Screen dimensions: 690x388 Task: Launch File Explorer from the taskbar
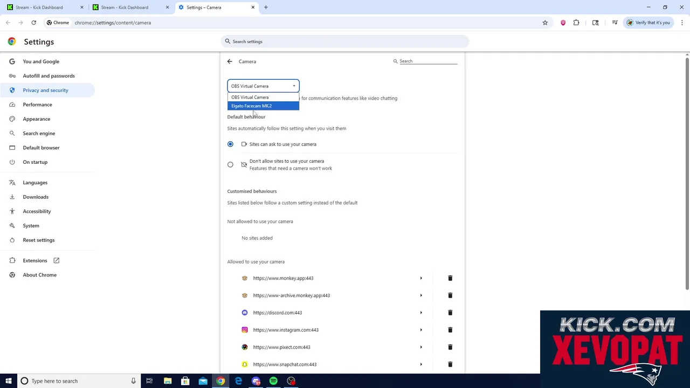[168, 381]
